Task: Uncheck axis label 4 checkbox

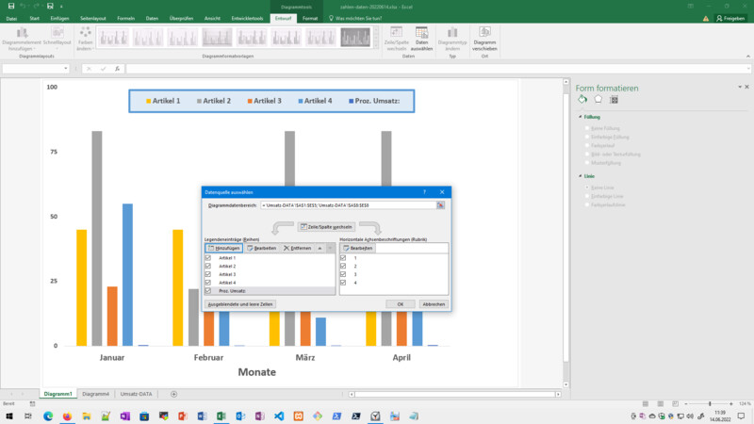Action: 343,282
